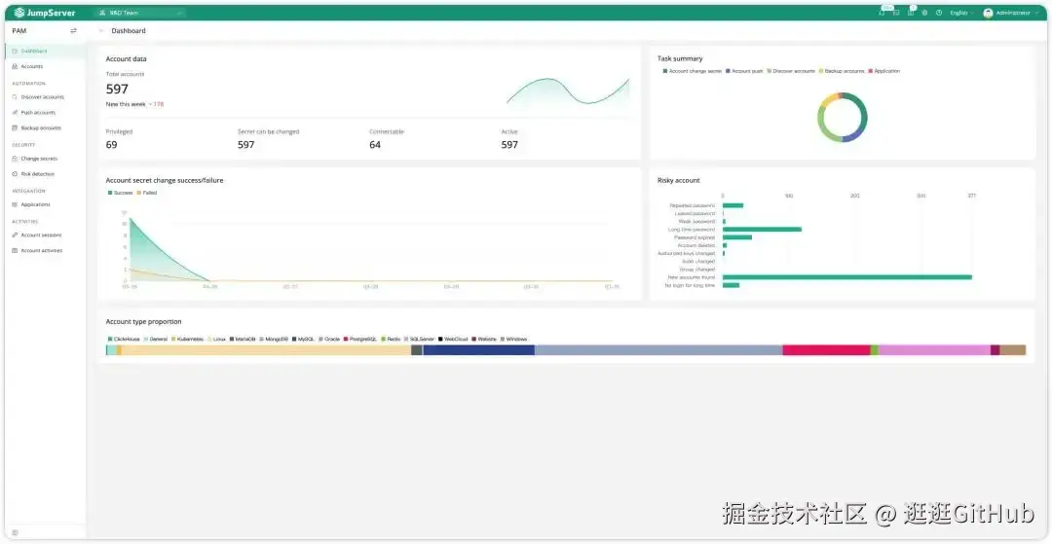Click the Account sessions icon
1052x544 pixels.
tap(15, 236)
